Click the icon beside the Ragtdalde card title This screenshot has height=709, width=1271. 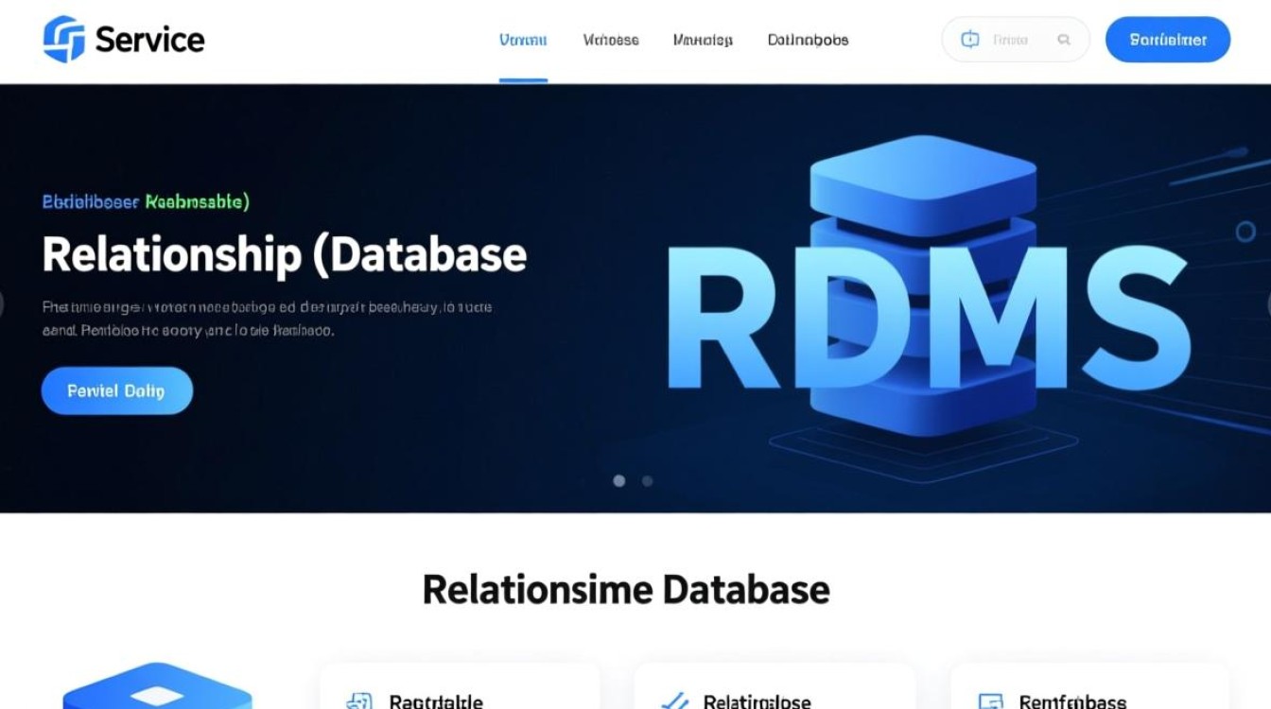(x=359, y=701)
